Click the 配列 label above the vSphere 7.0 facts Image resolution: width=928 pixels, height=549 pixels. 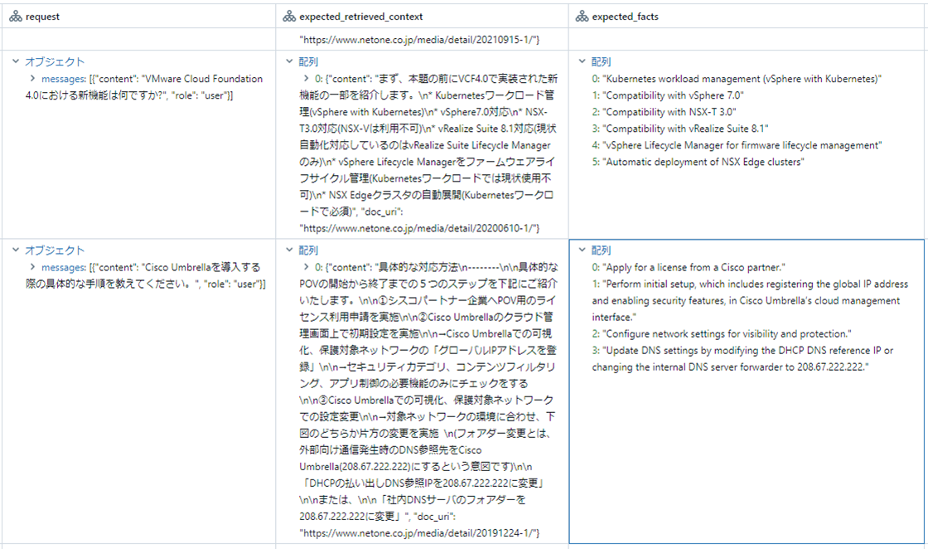[x=602, y=61]
